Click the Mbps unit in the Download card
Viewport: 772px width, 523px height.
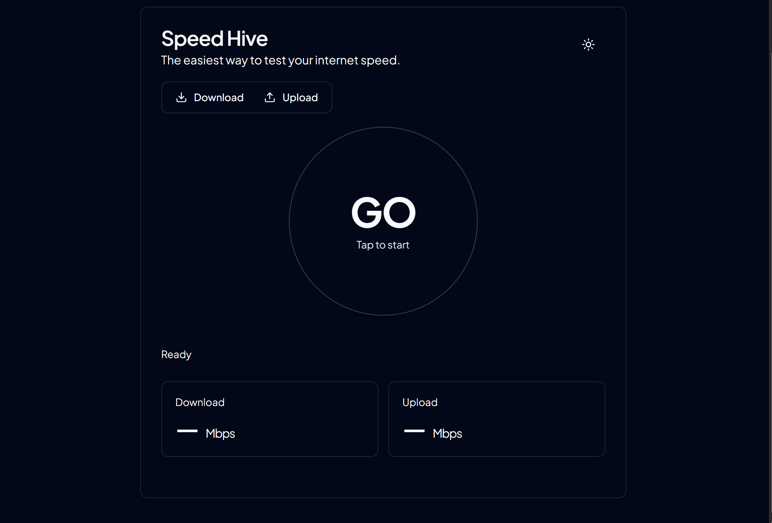[x=220, y=433]
